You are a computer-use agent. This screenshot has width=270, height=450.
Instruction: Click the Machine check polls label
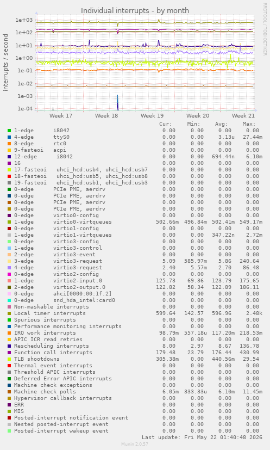pyautogui.click(x=45, y=392)
